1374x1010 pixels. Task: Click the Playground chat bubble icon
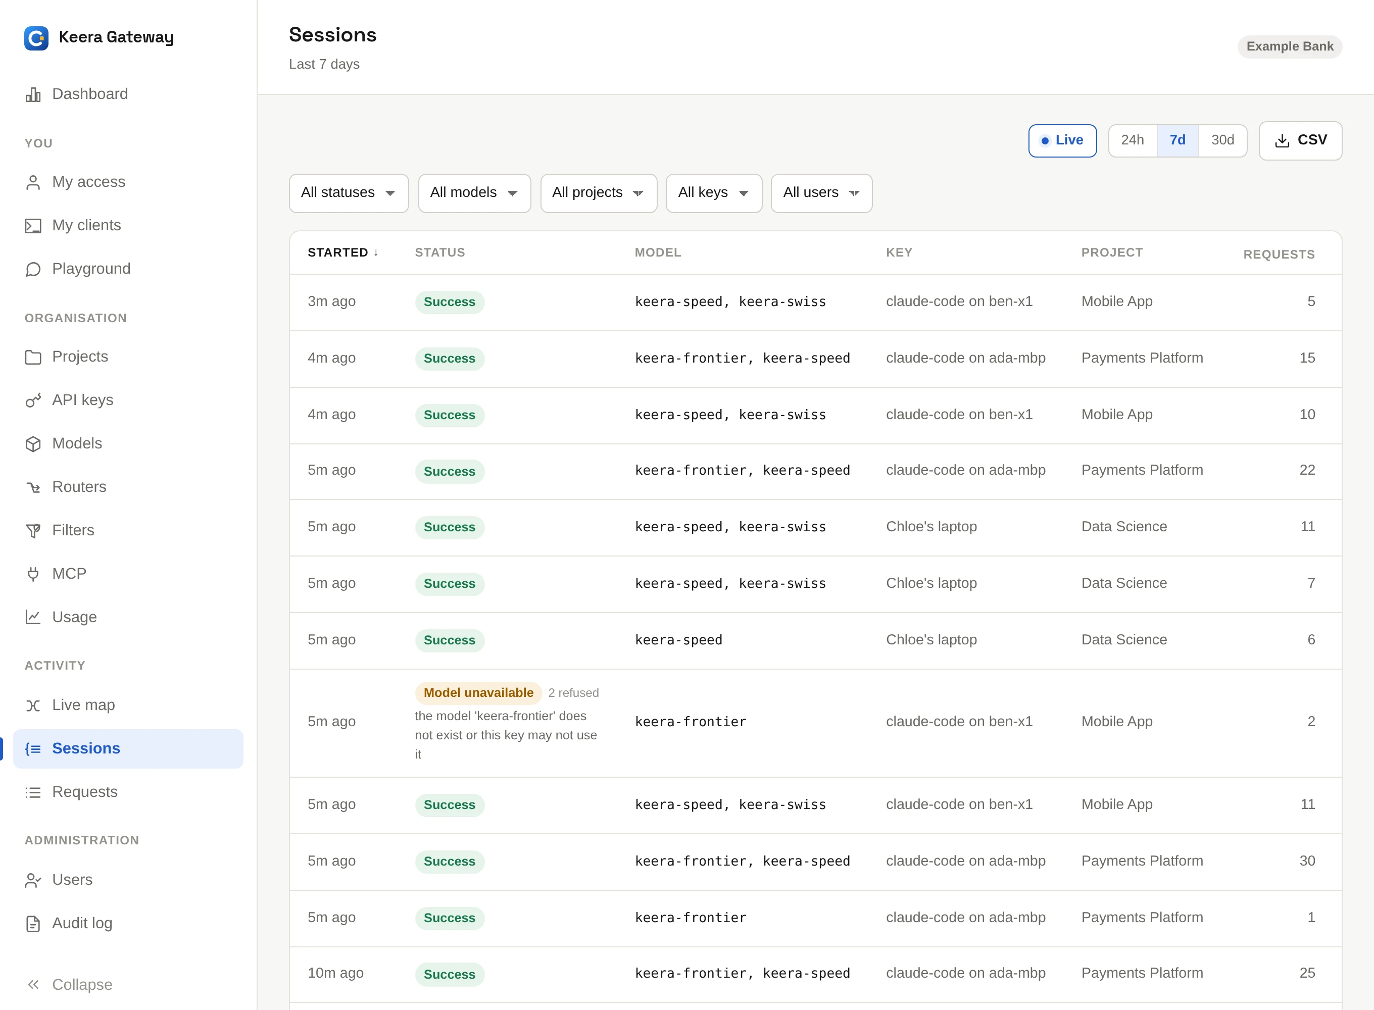pos(33,269)
